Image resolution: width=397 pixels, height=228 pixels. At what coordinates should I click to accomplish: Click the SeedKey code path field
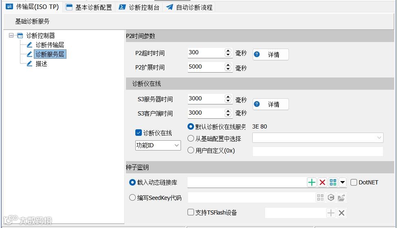coord(251,197)
